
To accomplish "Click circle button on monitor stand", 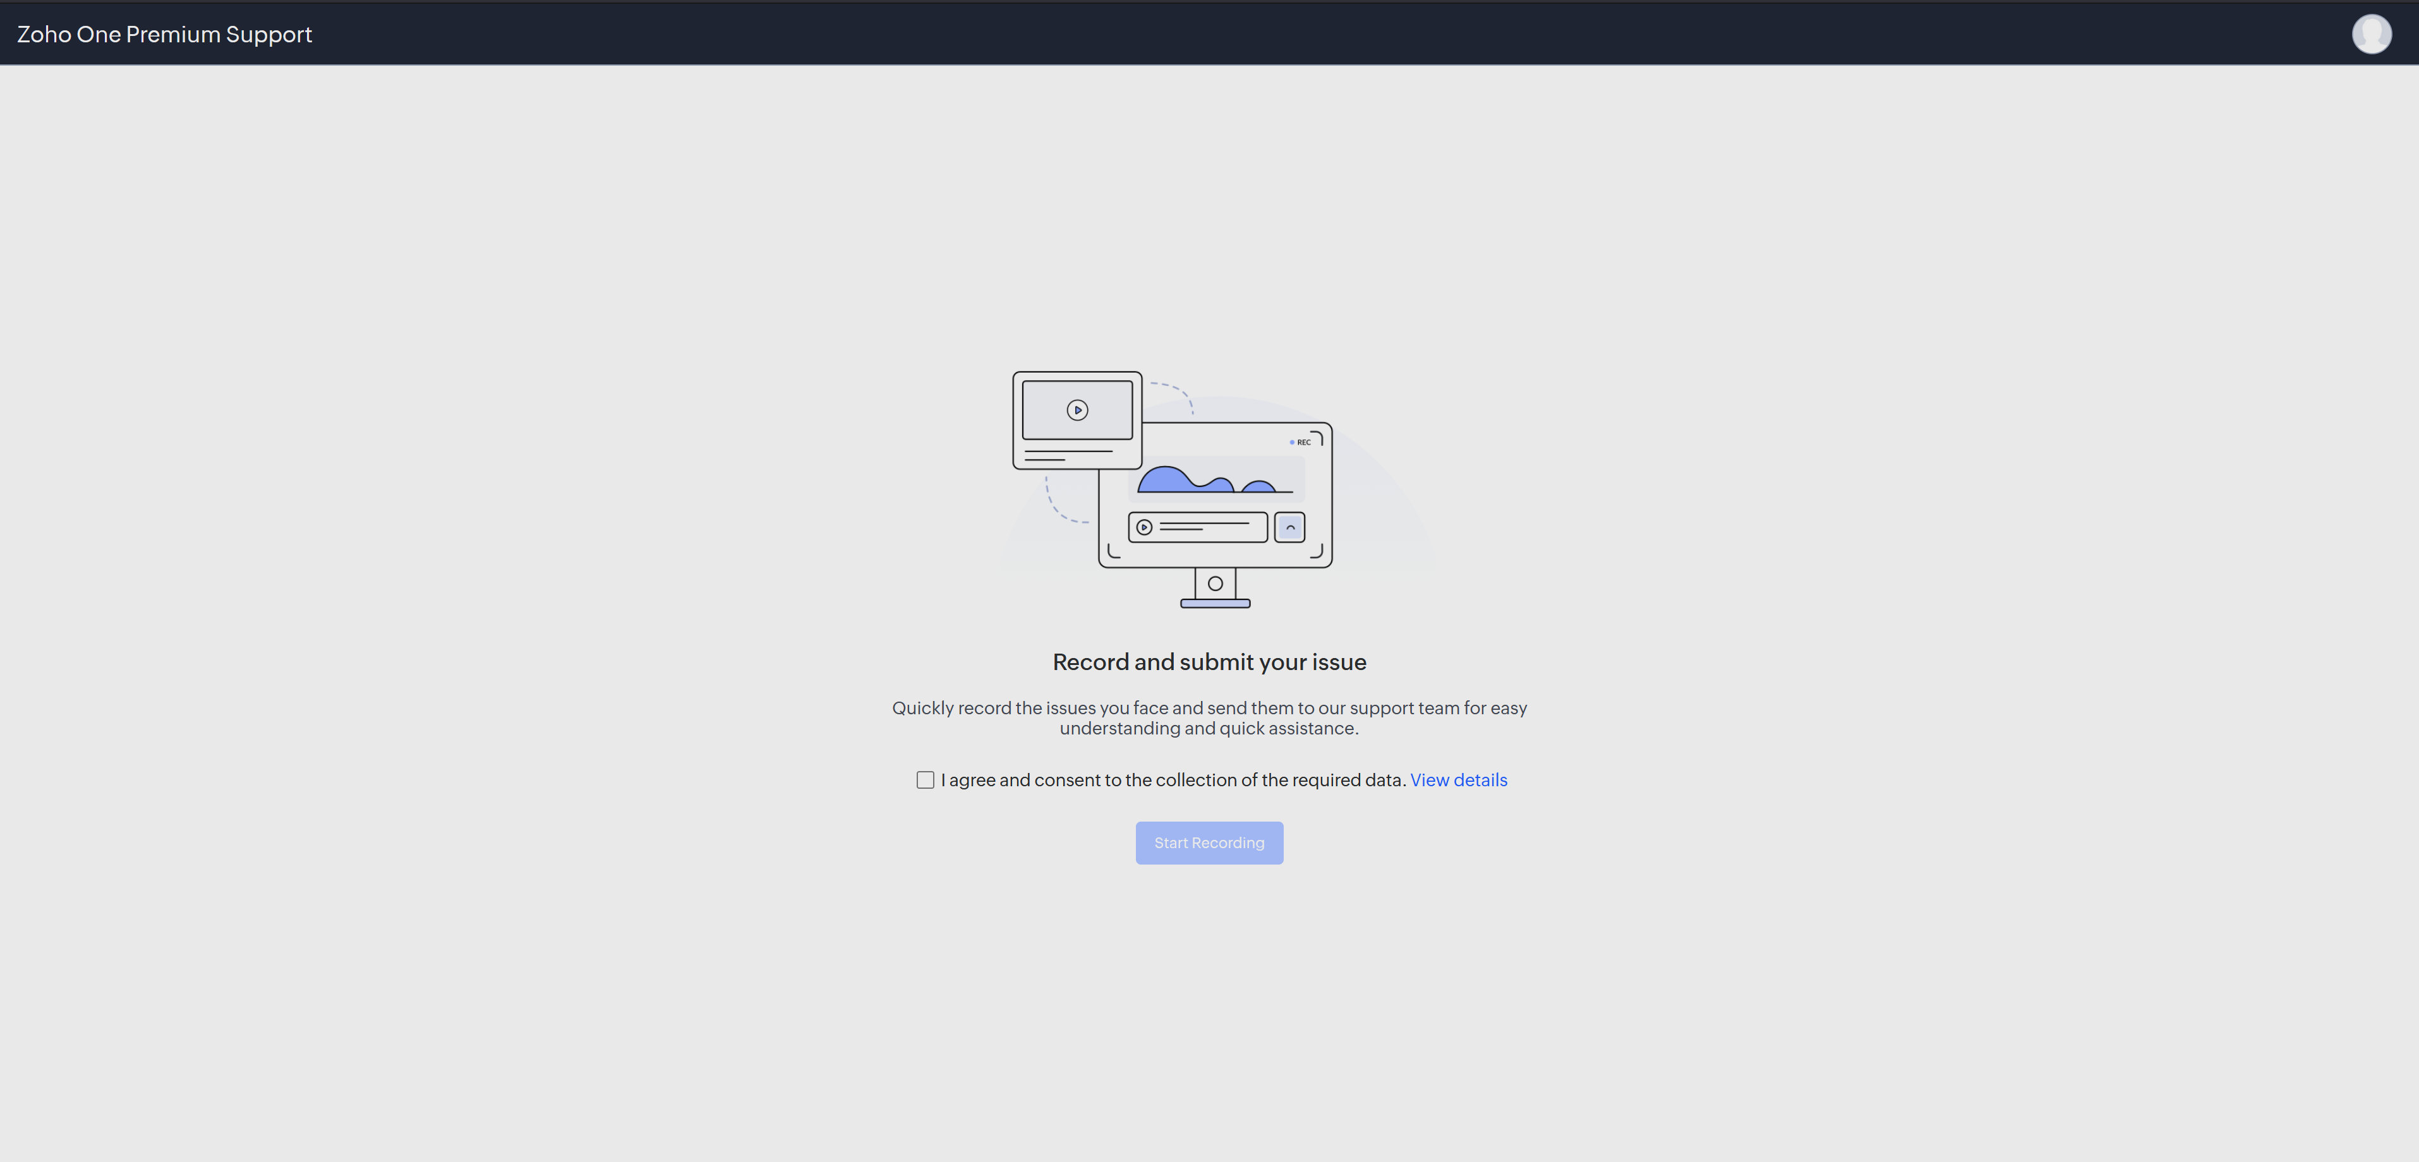I will tap(1215, 584).
